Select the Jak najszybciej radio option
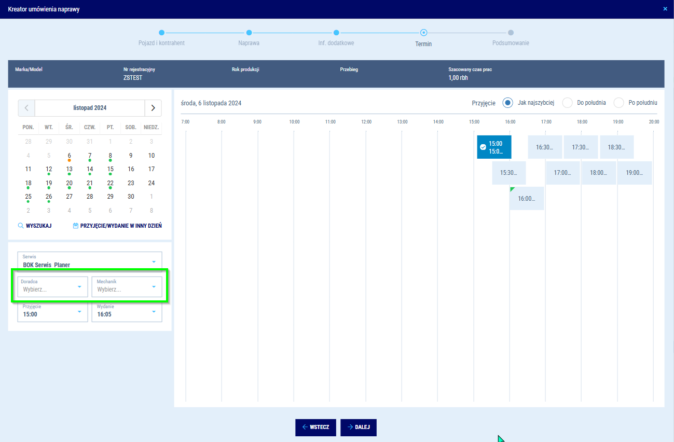Image resolution: width=674 pixels, height=442 pixels. (507, 103)
